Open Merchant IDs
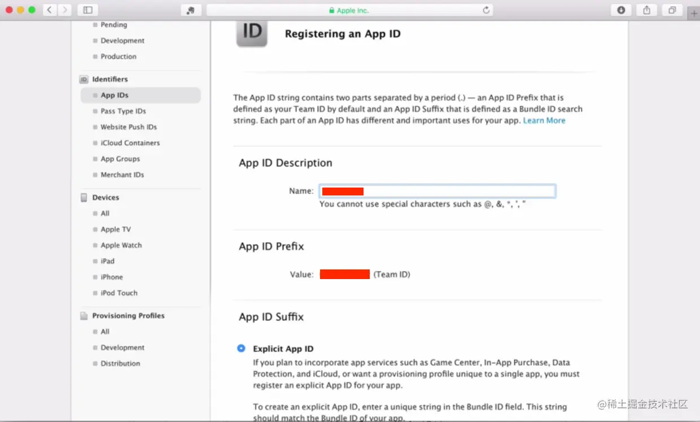This screenshot has height=422, width=700. 122,175
